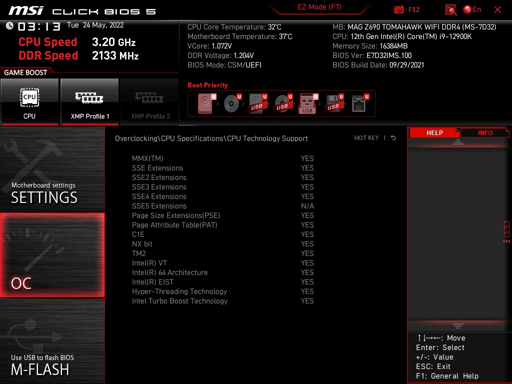
Task: Select the Intel(R) EIST row
Action: pyautogui.click(x=222, y=282)
